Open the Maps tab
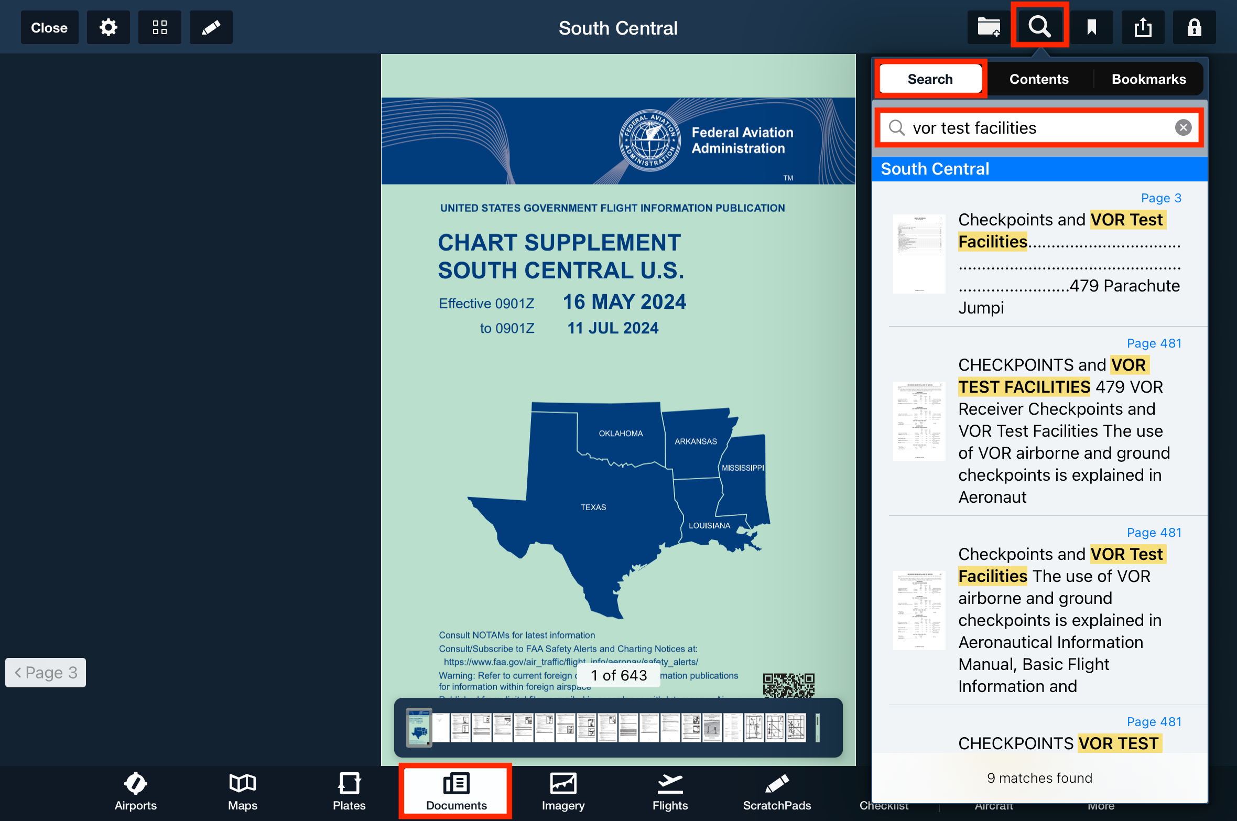Screen dimensions: 1237x821 coord(242,792)
